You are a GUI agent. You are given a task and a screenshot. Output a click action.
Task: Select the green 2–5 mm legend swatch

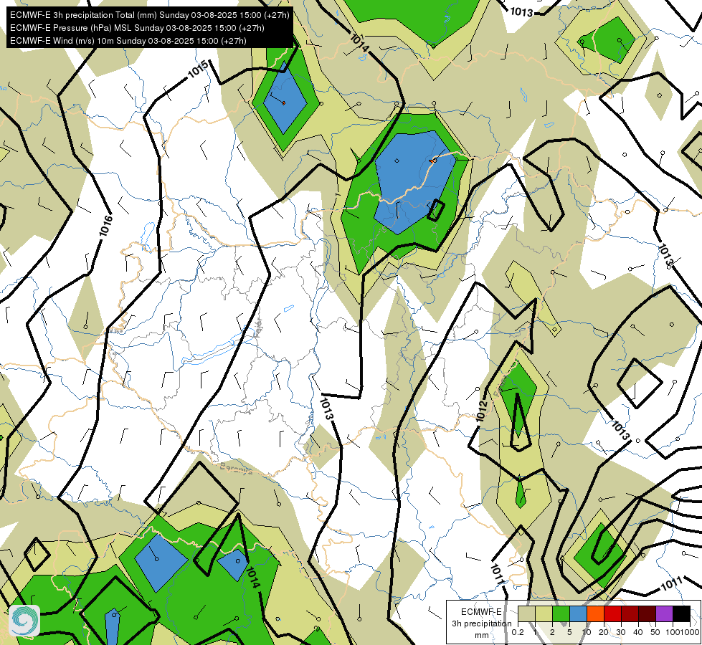pyautogui.click(x=561, y=614)
